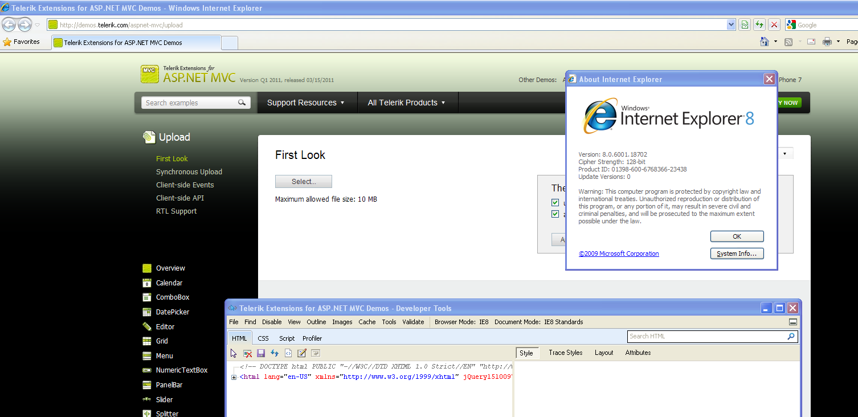This screenshot has height=417, width=858.
Task: Click the Element source with style icon
Action: pos(288,353)
